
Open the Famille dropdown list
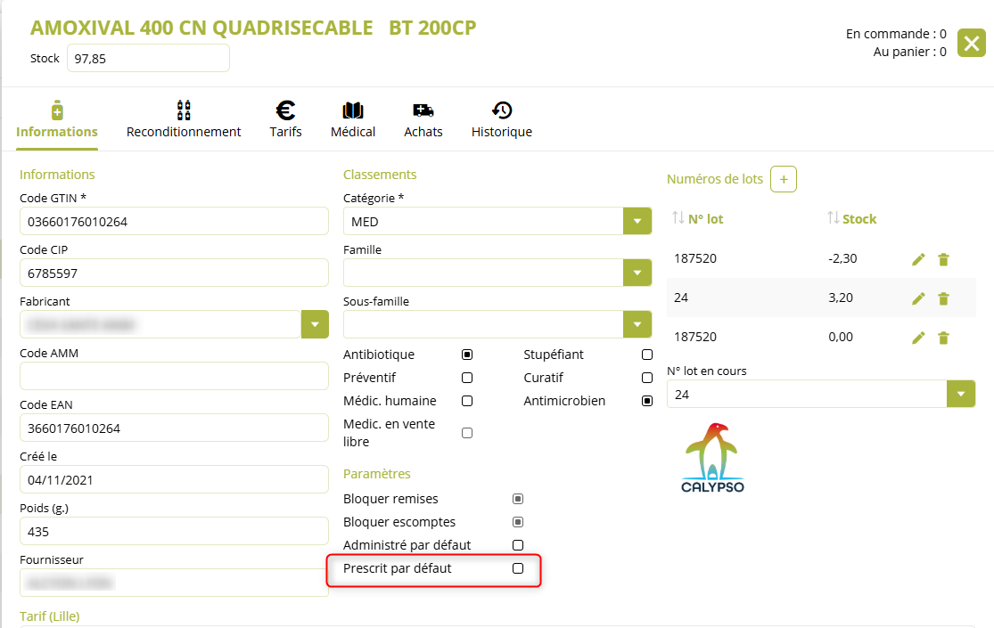tap(637, 273)
